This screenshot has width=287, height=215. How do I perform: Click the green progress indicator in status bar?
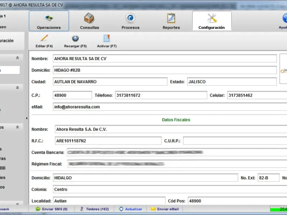pos(279,209)
